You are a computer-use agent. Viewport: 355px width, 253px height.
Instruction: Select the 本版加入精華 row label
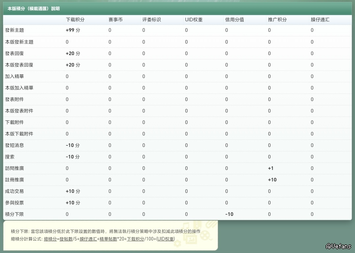point(19,88)
